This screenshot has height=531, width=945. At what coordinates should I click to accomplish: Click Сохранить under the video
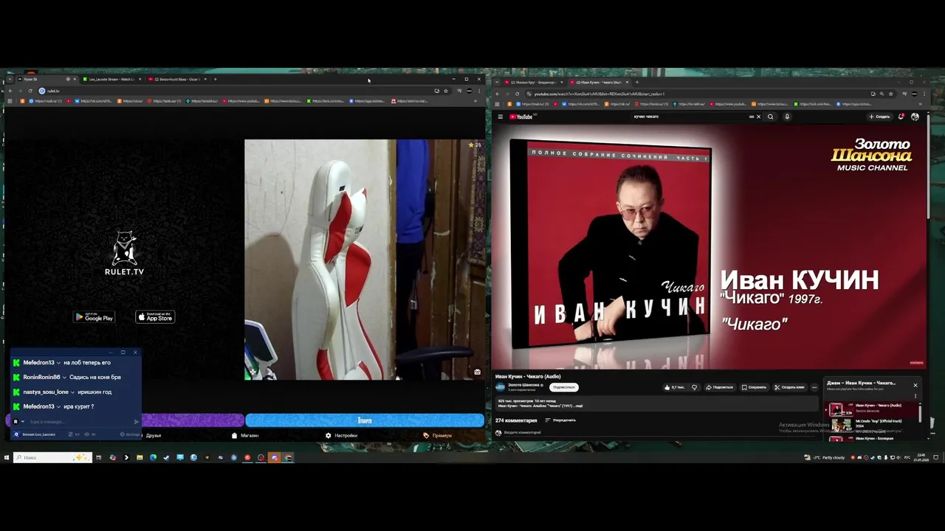(755, 387)
